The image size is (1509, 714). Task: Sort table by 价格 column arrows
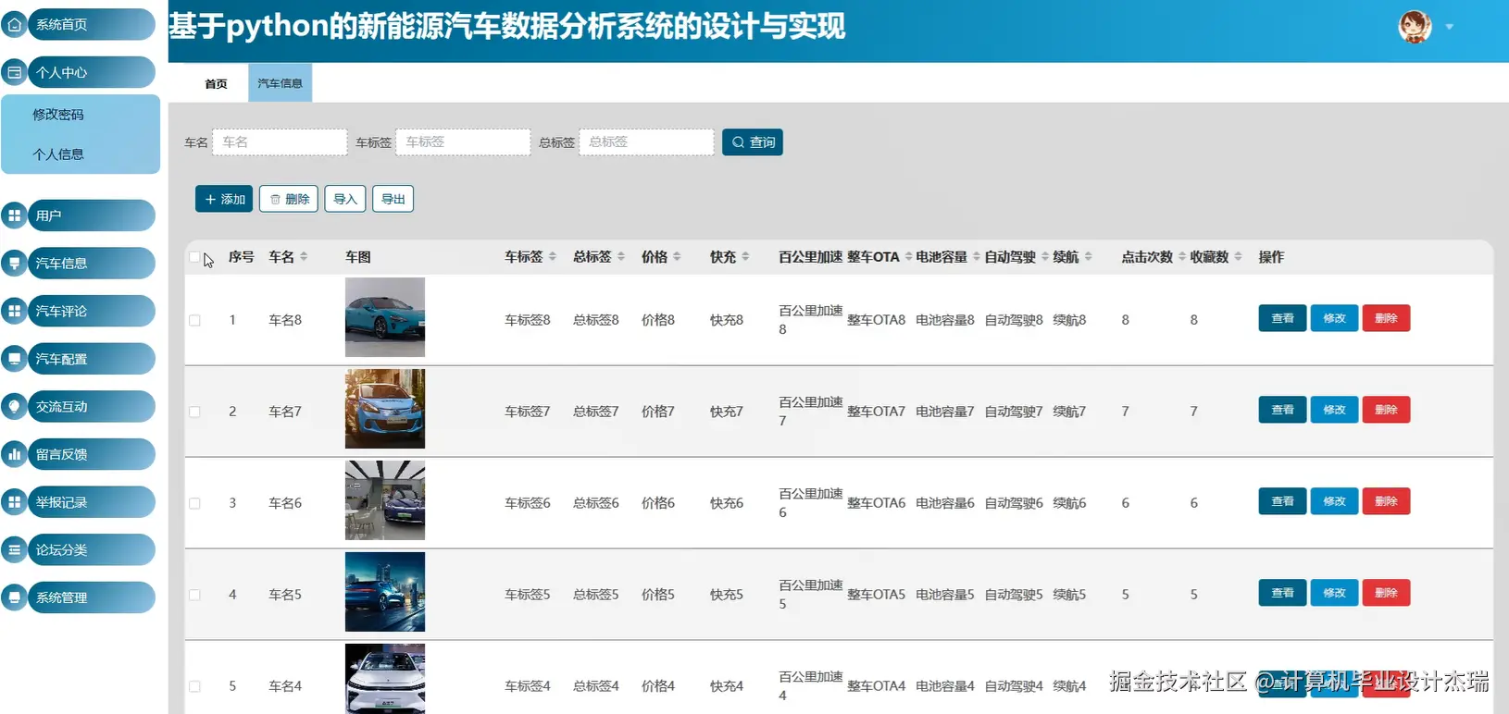(x=677, y=256)
